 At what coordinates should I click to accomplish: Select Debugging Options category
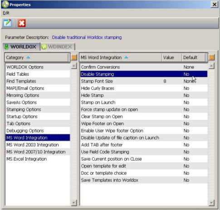pos(38,131)
